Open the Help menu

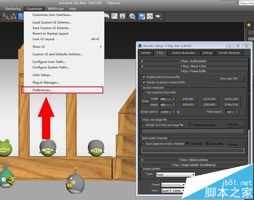pos(73,9)
